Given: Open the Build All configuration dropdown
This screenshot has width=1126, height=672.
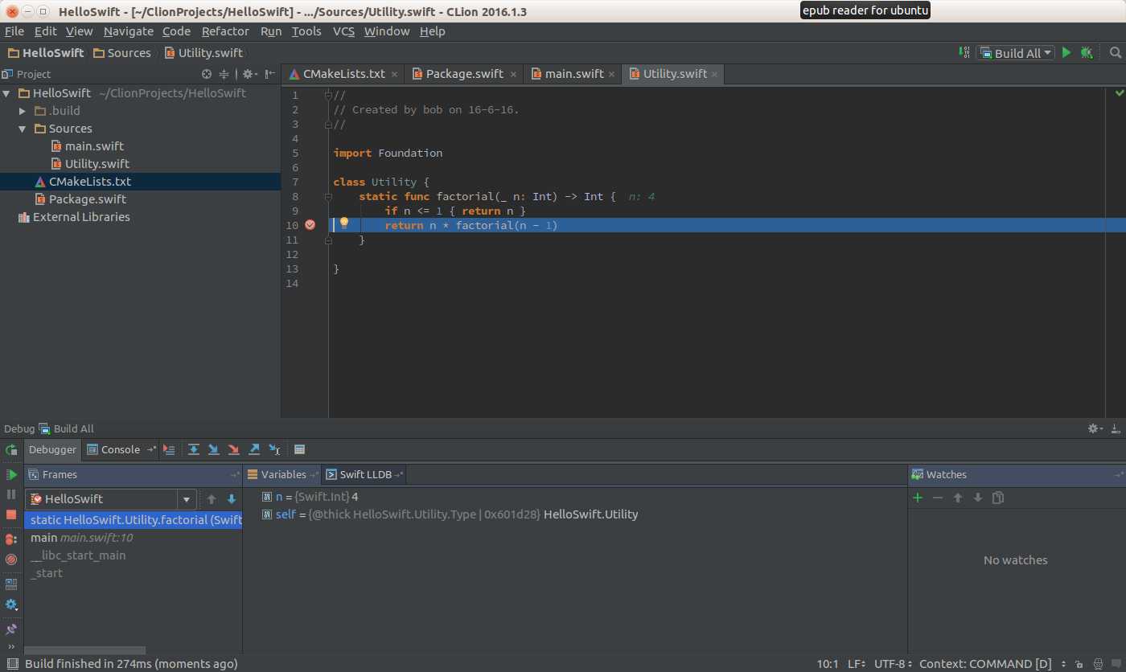Looking at the screenshot, I should 1017,53.
